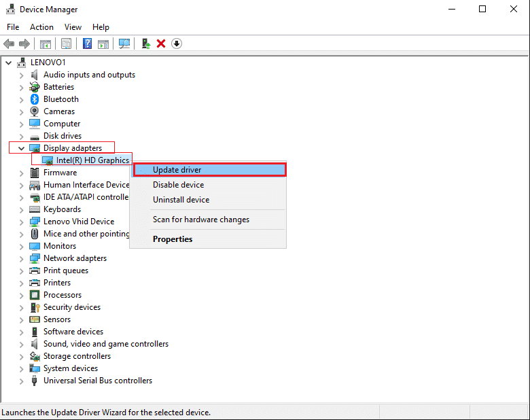Open the View menu
The image size is (530, 420).
pyautogui.click(x=73, y=27)
